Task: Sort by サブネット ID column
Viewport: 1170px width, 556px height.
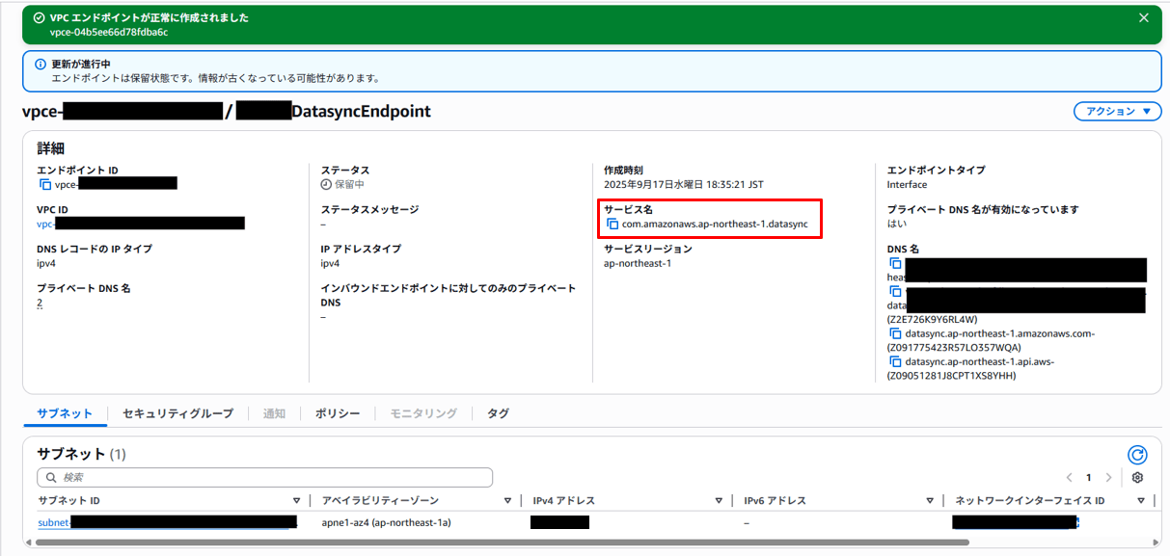Action: point(296,501)
